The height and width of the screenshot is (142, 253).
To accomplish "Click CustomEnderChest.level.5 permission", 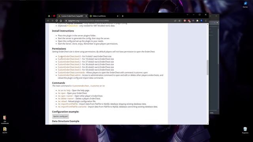I will click(x=69, y=70).
